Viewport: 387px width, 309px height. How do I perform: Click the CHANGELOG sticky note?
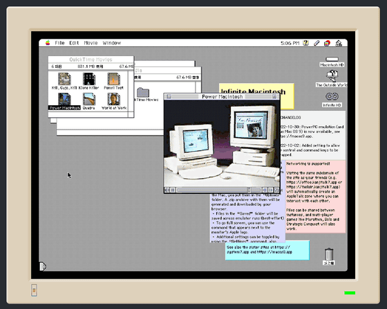tap(312, 135)
